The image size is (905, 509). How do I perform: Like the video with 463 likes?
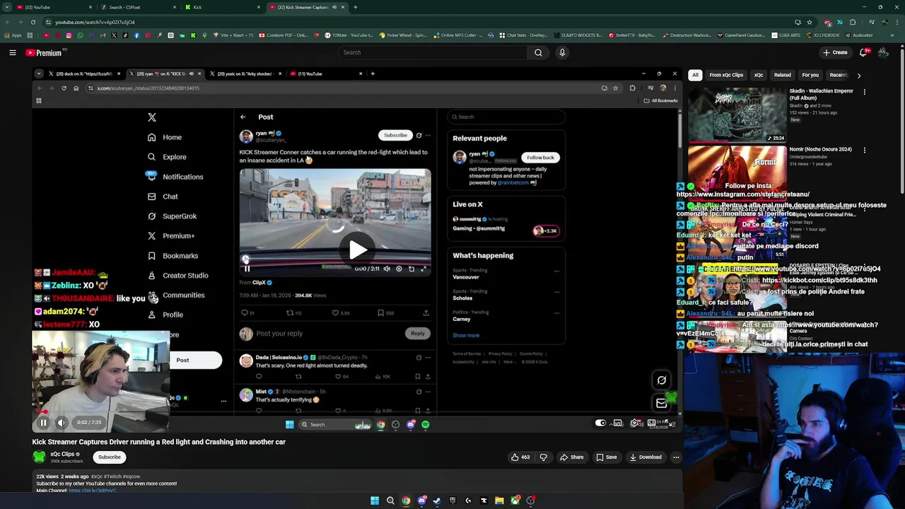point(520,457)
